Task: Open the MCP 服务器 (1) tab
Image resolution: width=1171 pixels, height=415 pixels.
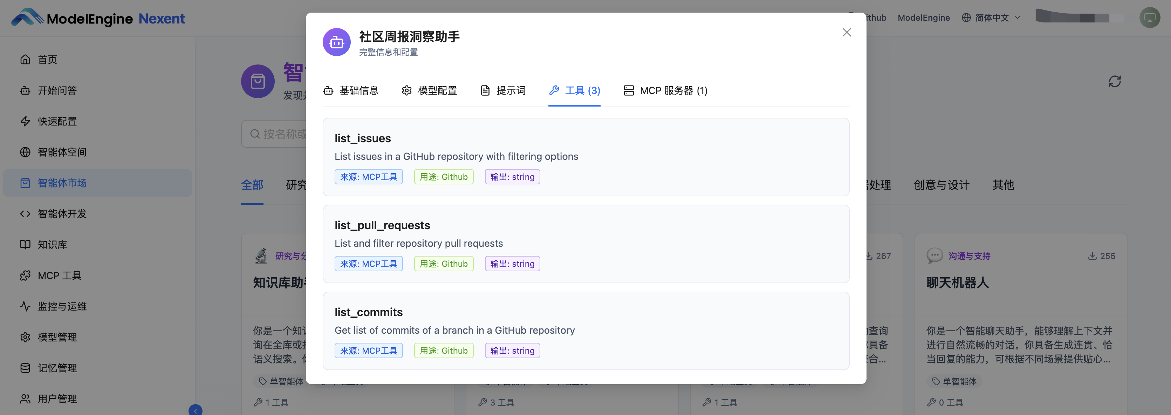Action: click(665, 90)
